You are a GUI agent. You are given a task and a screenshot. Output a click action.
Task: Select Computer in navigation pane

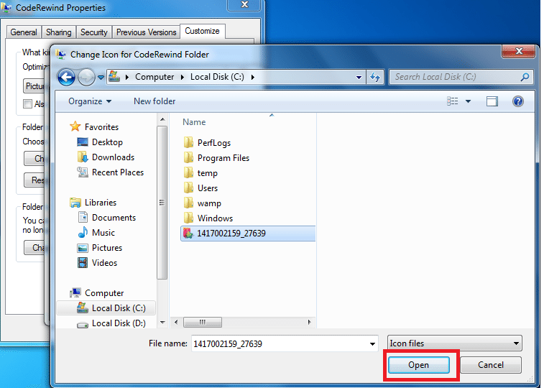(x=104, y=293)
